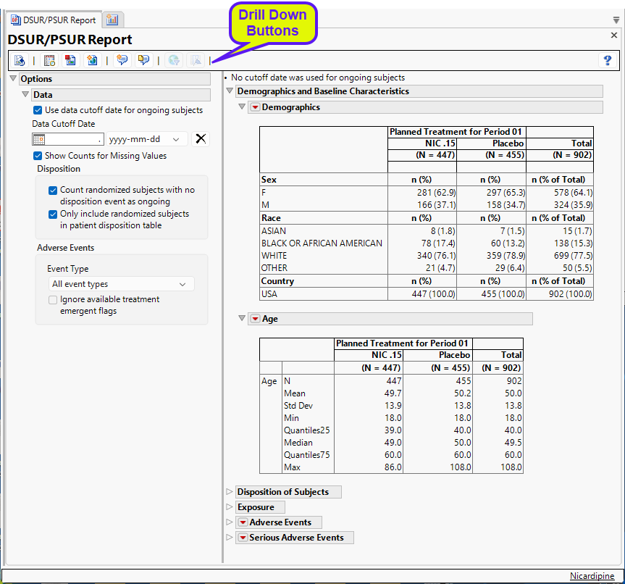The height and width of the screenshot is (584, 625).
Task: Open the calendar picker in Data Cutoff Date
Action: click(39, 139)
